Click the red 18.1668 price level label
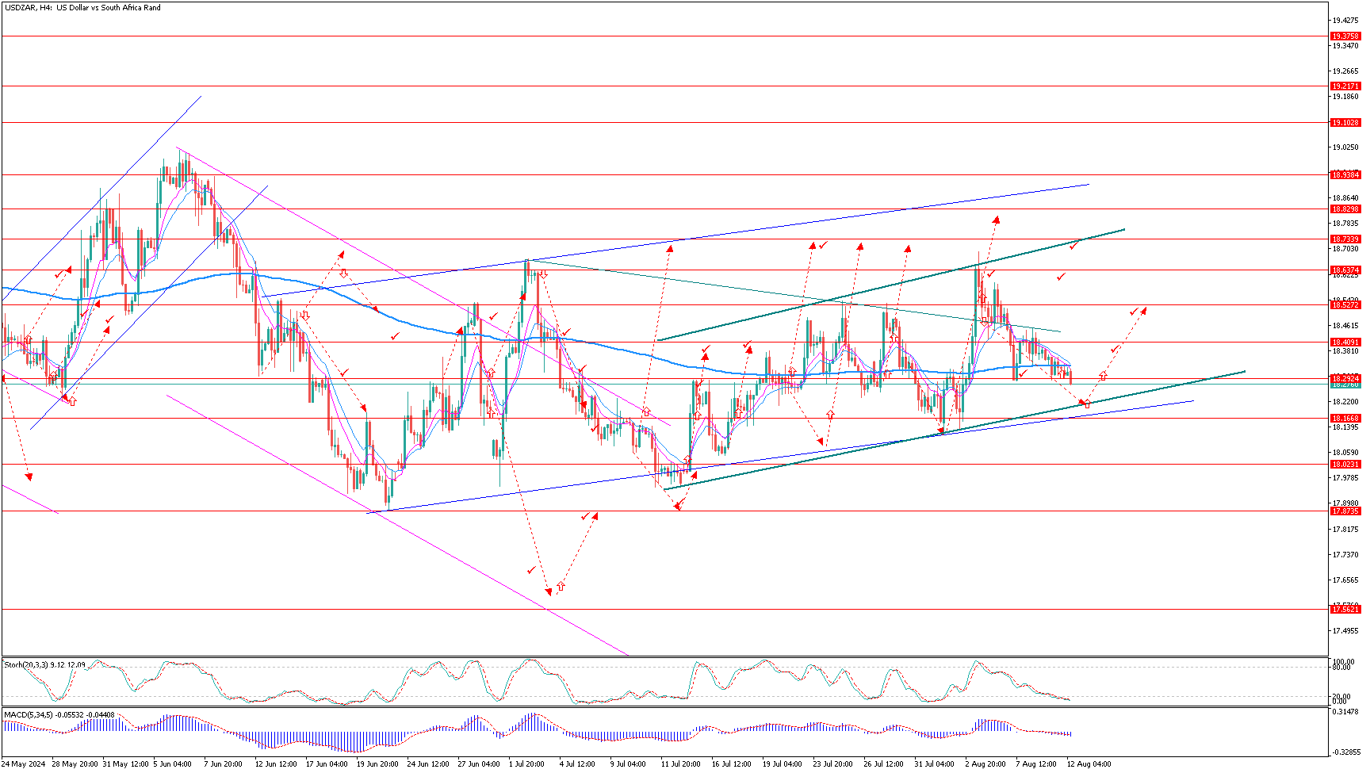The image size is (1370, 773). 1345,419
